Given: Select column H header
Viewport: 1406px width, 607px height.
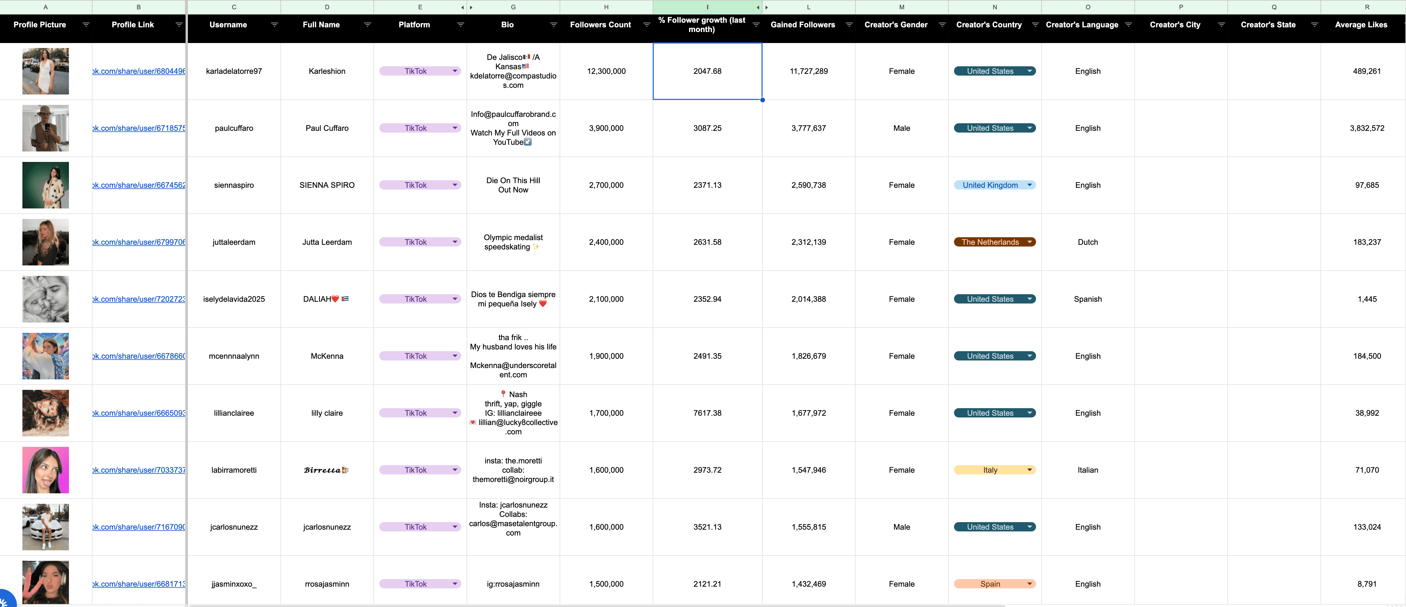Looking at the screenshot, I should coord(606,7).
